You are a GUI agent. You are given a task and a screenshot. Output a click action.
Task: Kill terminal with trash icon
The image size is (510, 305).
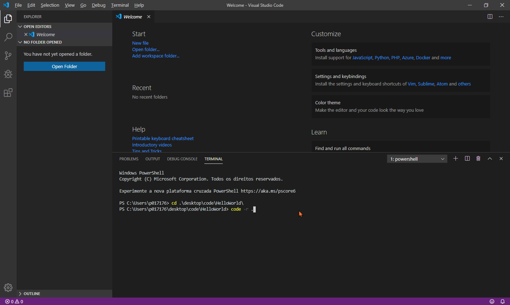(x=478, y=159)
